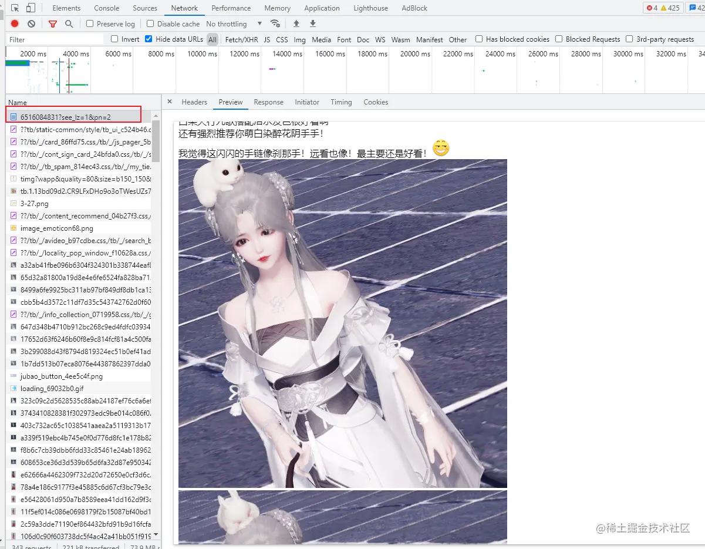705x549 pixels.
Task: Open the blue issues message counter
Action: (x=696, y=8)
